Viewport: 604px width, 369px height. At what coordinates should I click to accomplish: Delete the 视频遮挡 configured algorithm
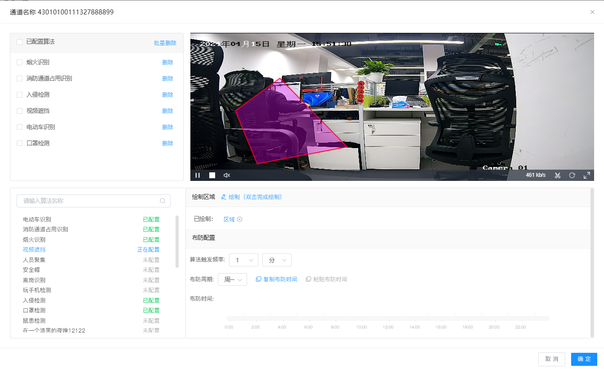(167, 111)
